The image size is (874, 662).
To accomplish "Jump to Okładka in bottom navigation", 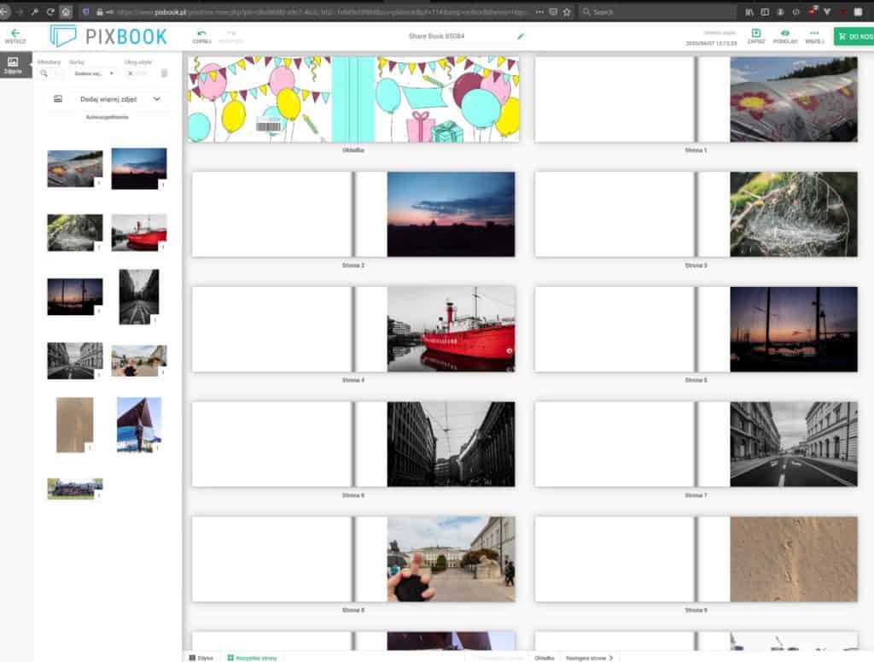I will pyautogui.click(x=544, y=658).
